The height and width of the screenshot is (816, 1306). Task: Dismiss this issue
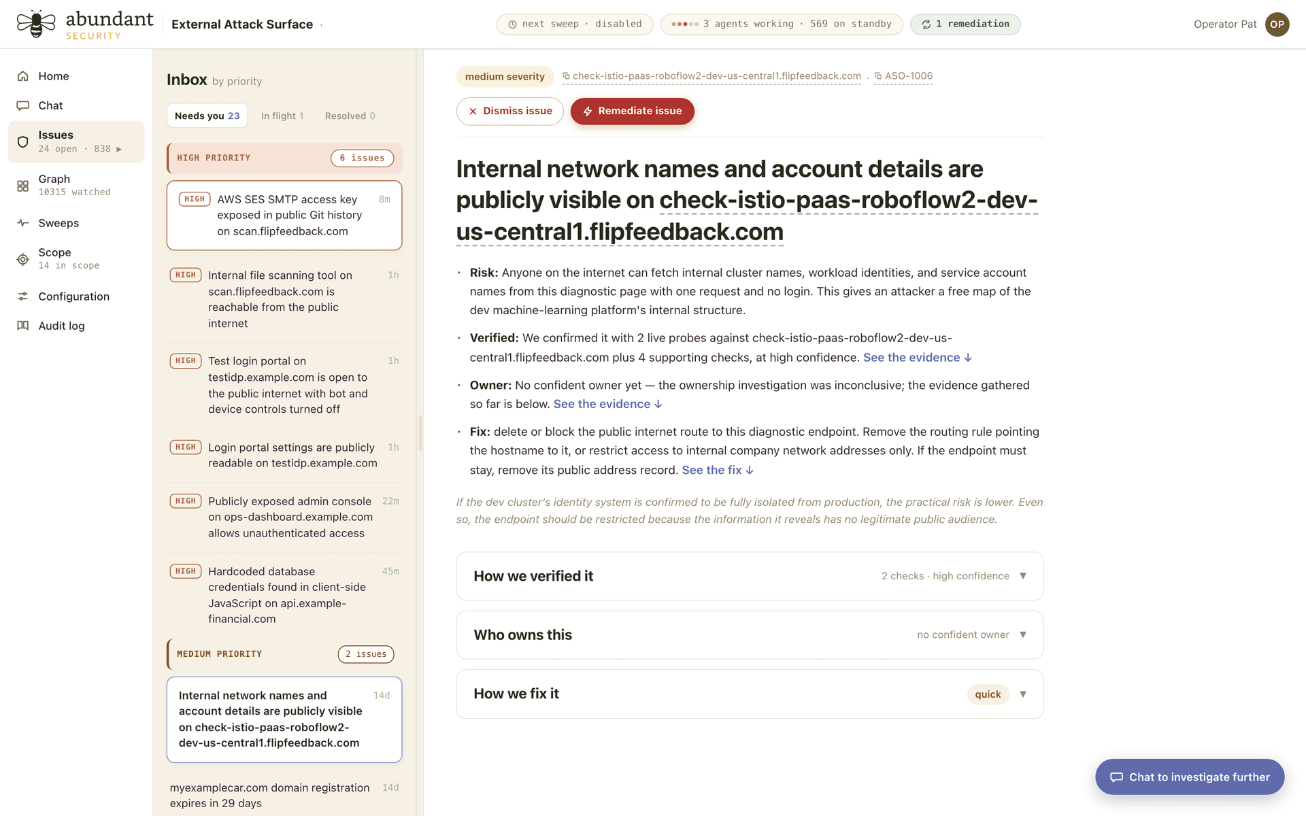coord(509,112)
